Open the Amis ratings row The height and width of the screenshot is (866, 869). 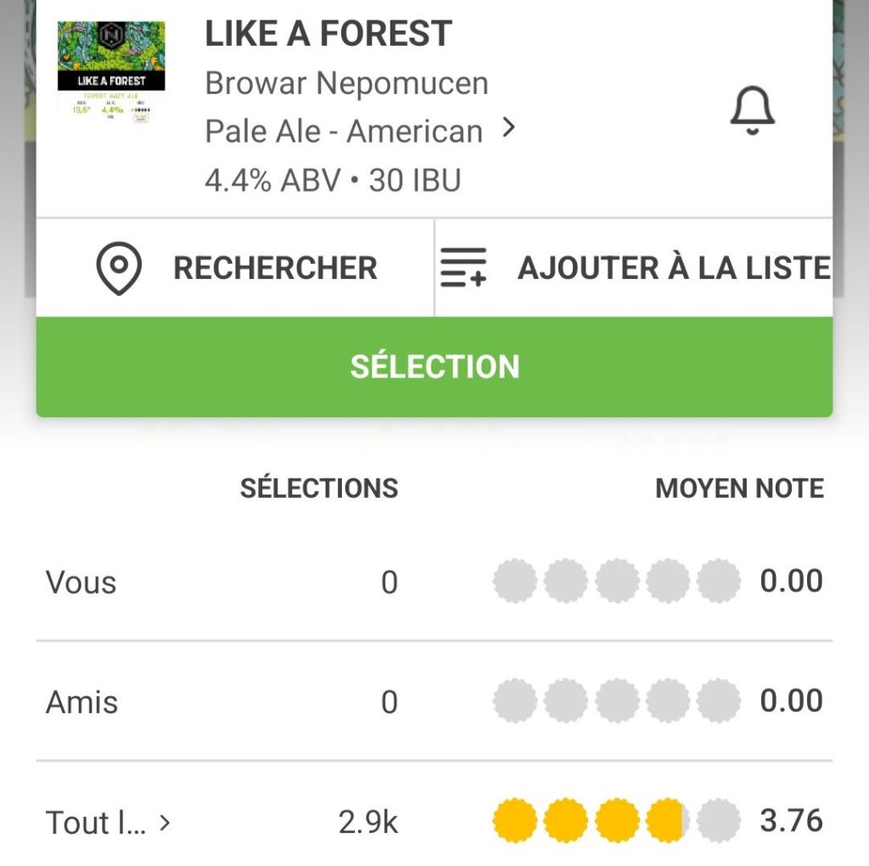point(82,702)
